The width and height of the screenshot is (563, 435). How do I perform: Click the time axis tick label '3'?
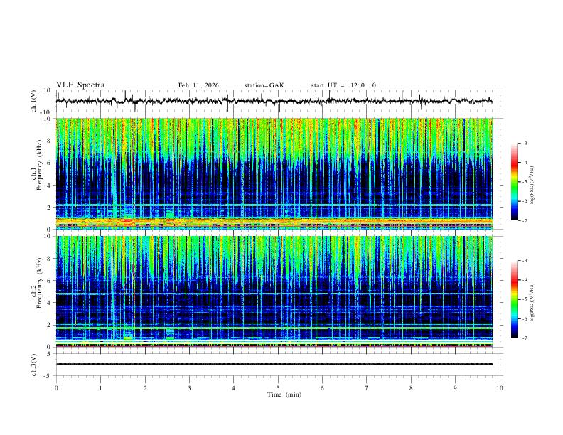click(x=189, y=388)
